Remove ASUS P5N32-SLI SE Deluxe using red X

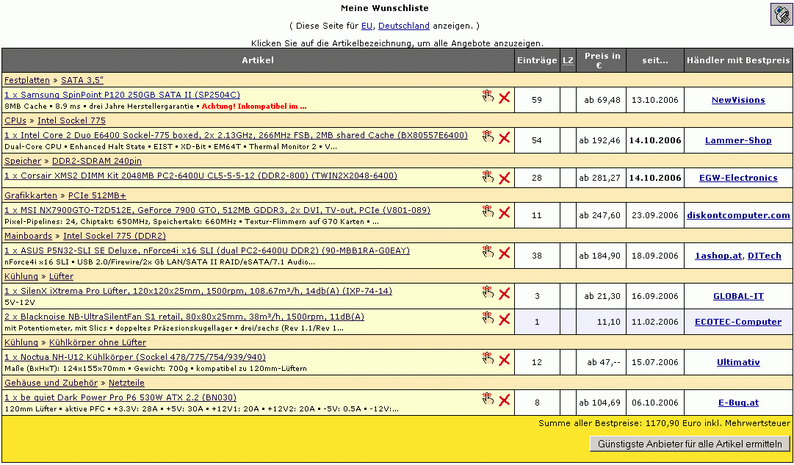click(505, 253)
